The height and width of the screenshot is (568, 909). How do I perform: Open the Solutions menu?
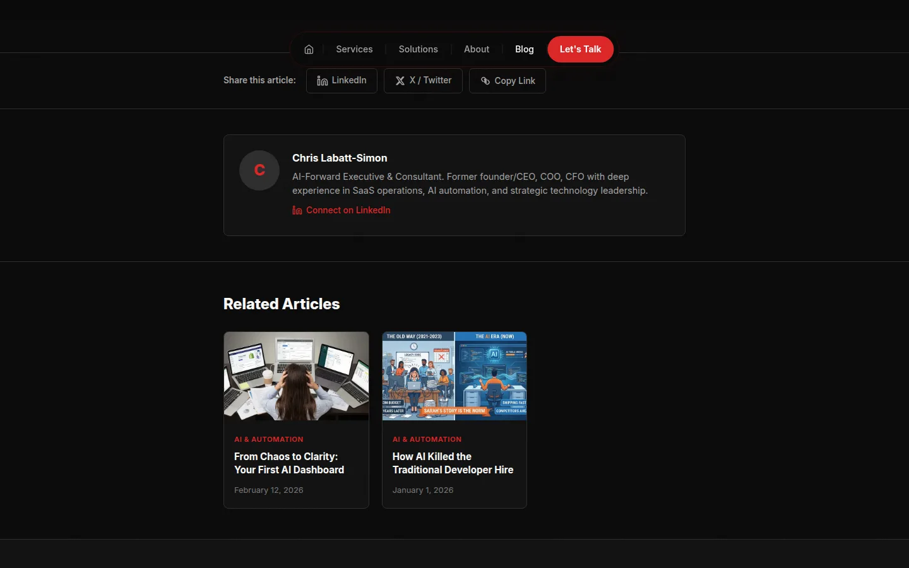click(x=418, y=49)
